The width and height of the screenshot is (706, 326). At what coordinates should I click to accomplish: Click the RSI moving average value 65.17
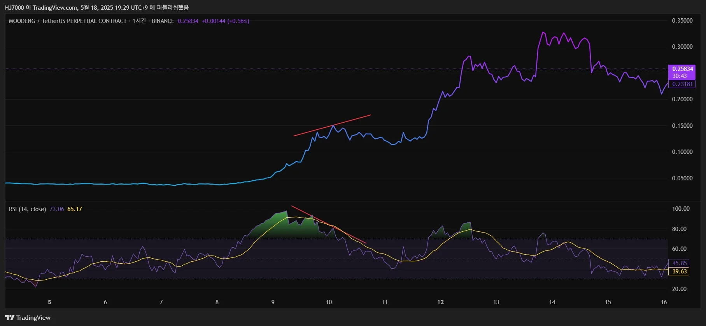tap(75, 209)
